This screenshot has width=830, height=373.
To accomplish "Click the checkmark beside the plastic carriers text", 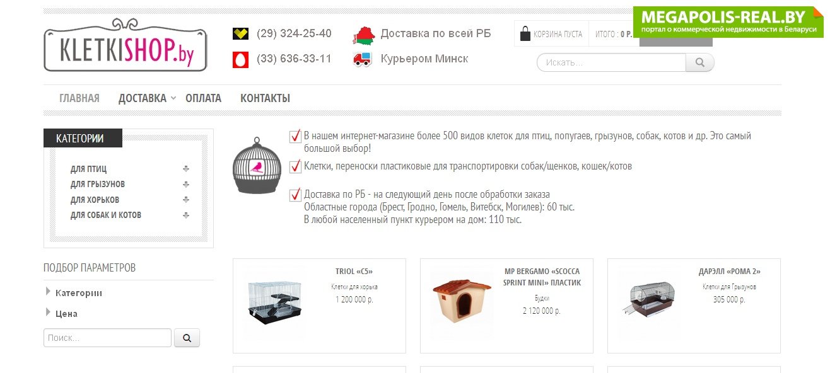I will point(295,166).
